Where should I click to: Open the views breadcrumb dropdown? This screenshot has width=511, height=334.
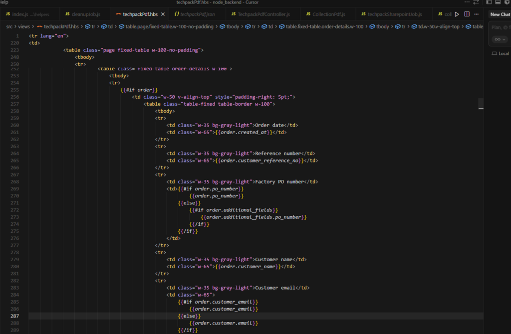tap(23, 26)
